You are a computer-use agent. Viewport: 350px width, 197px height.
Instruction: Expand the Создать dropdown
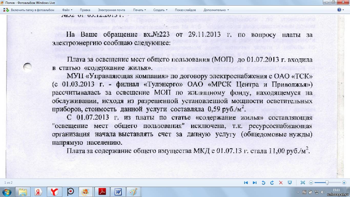pyautogui.click(x=160, y=10)
